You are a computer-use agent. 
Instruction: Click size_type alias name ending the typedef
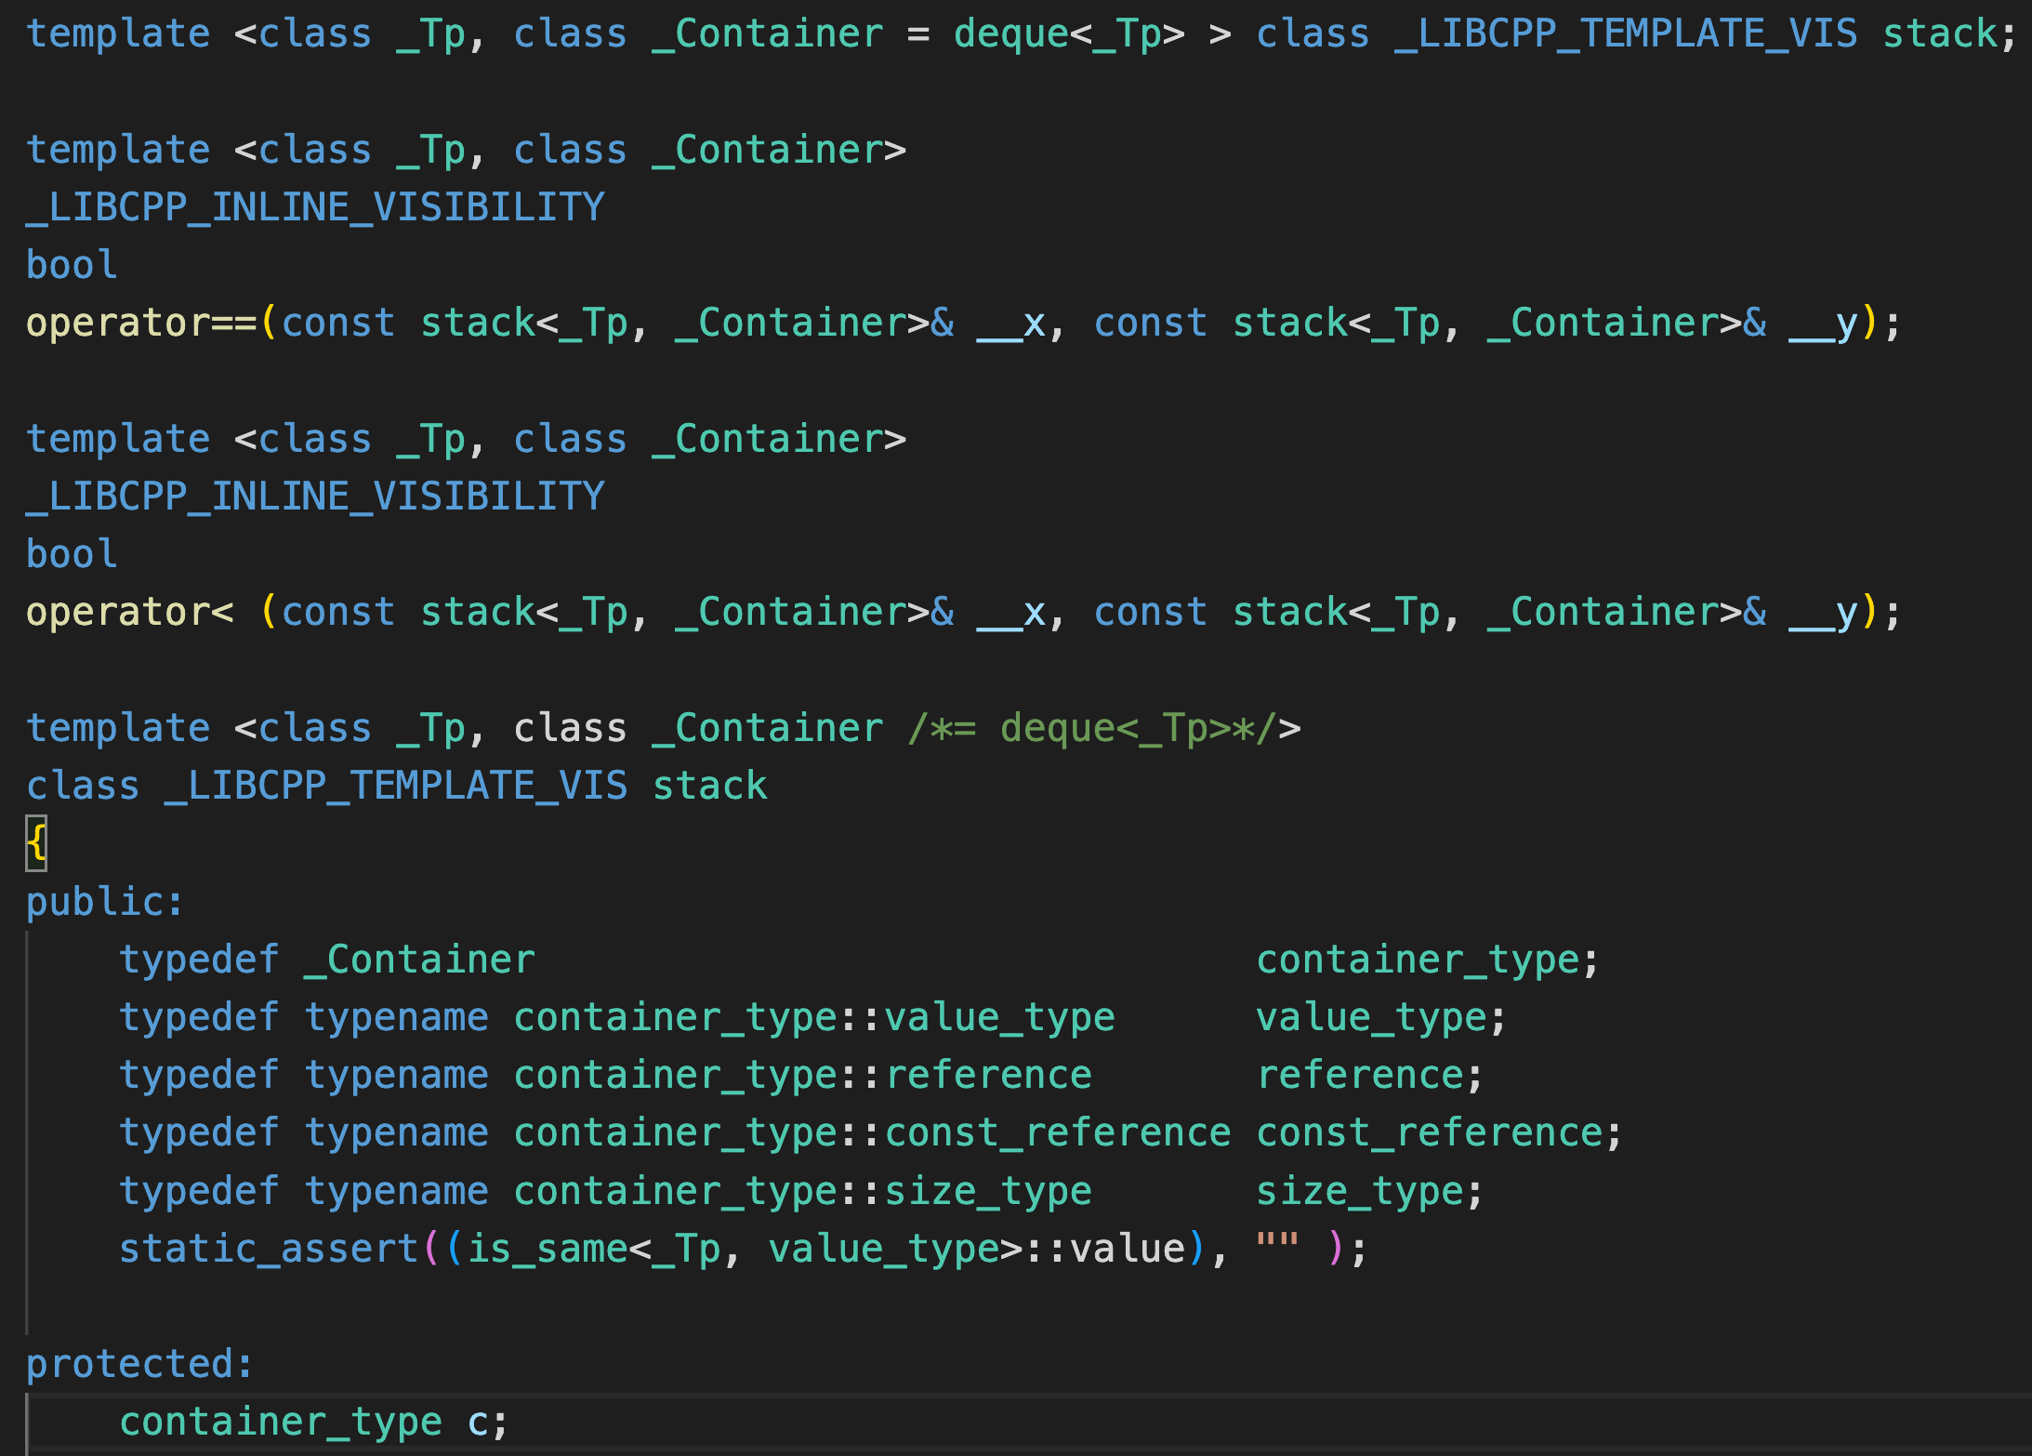pos(1359,1191)
